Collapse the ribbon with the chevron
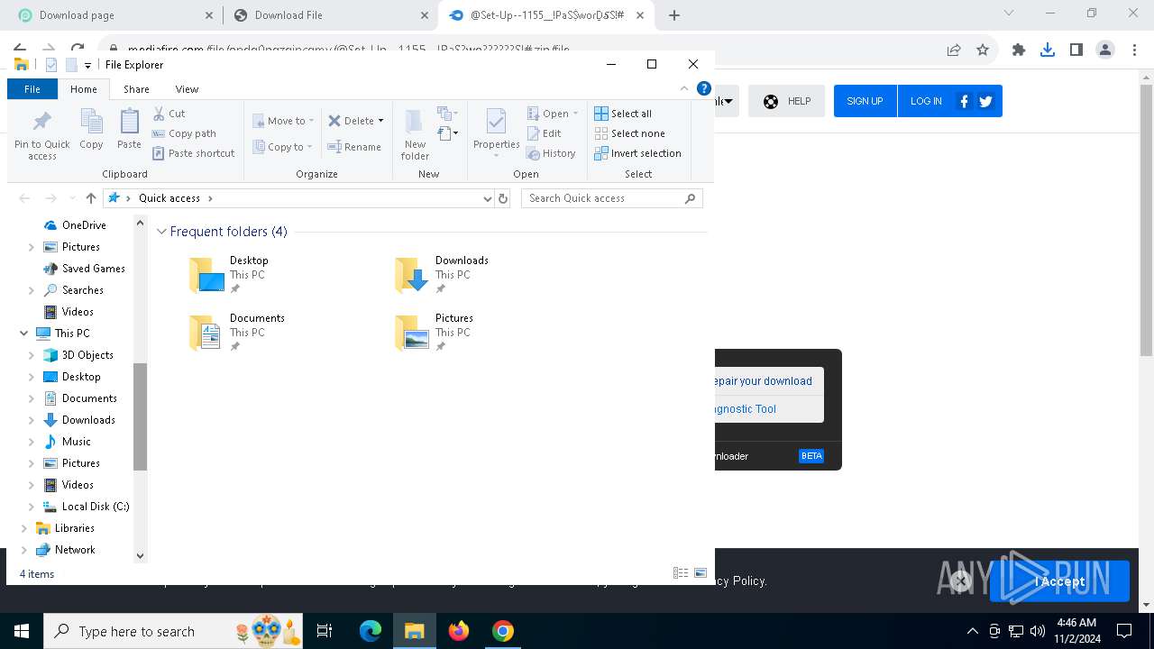Viewport: 1154px width, 649px height. tap(683, 88)
